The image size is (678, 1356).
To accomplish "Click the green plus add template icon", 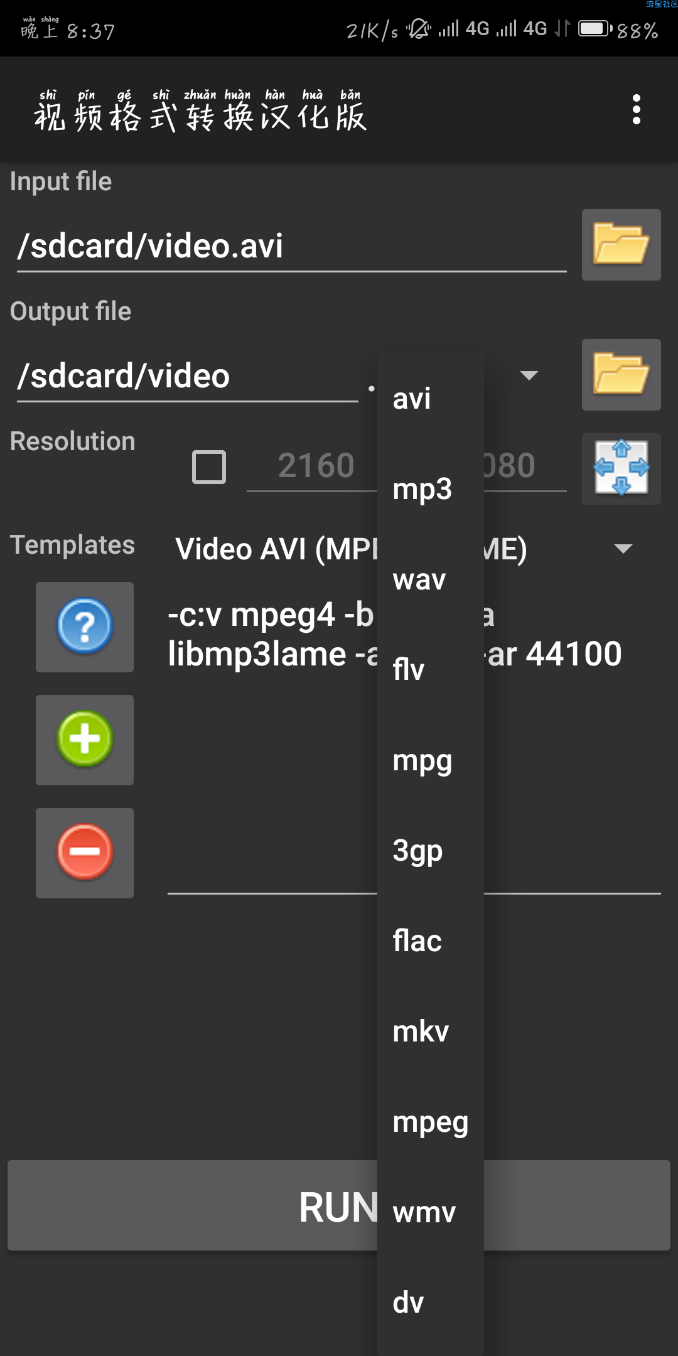I will pyautogui.click(x=85, y=740).
